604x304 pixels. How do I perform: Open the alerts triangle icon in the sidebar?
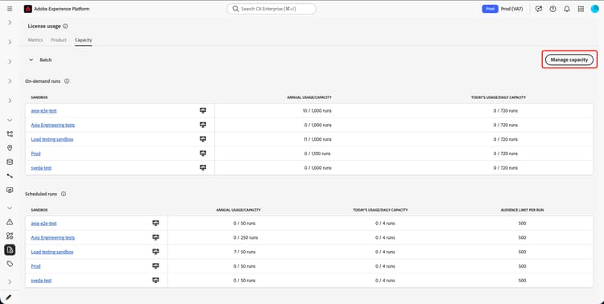[10, 222]
